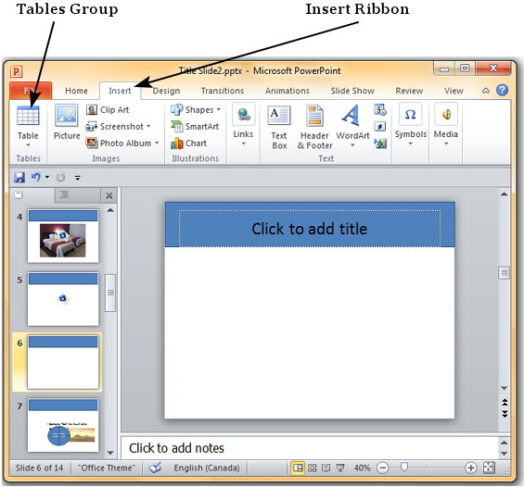Switch to Reading View

[326, 468]
